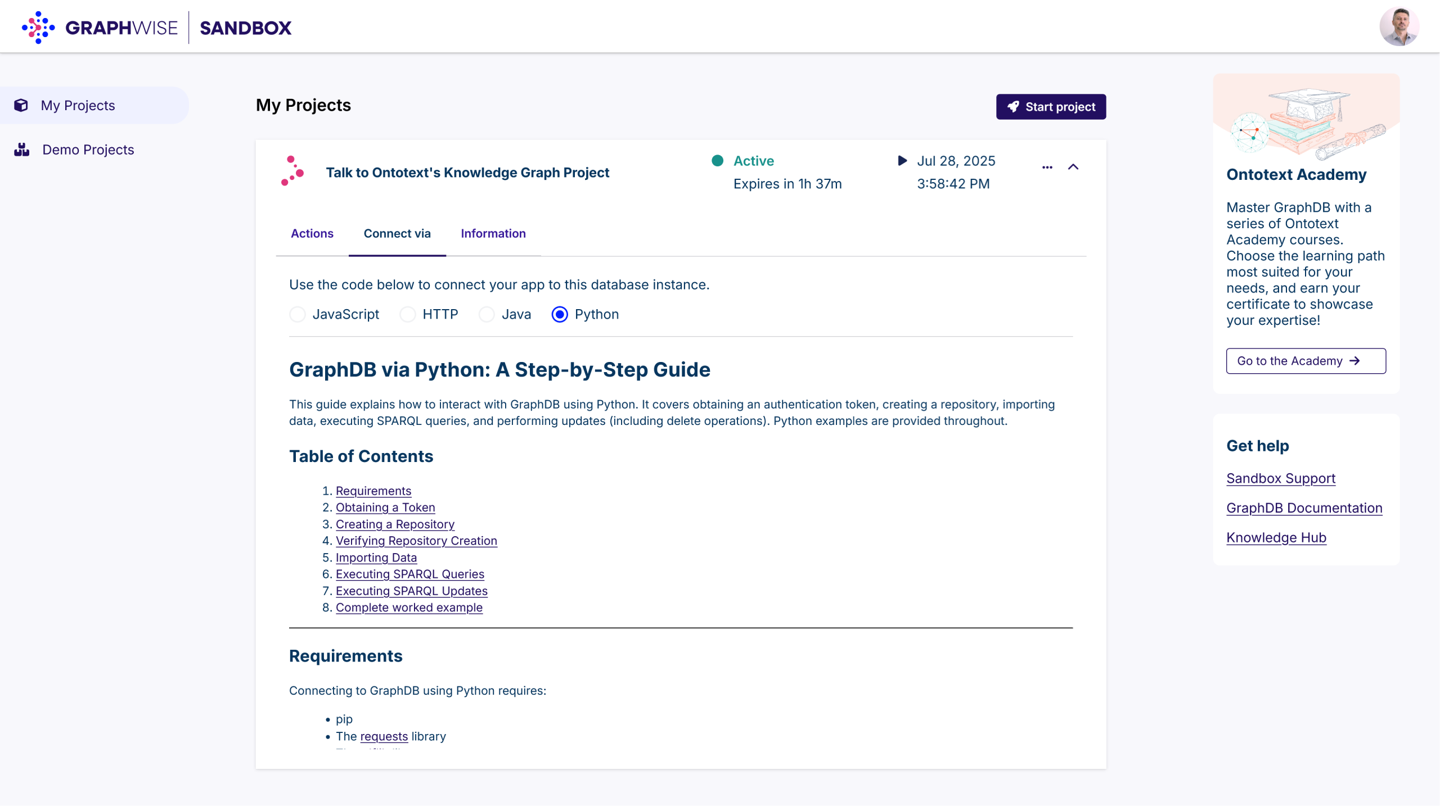Click the green Active status dot
The height and width of the screenshot is (806, 1440).
pyautogui.click(x=717, y=161)
